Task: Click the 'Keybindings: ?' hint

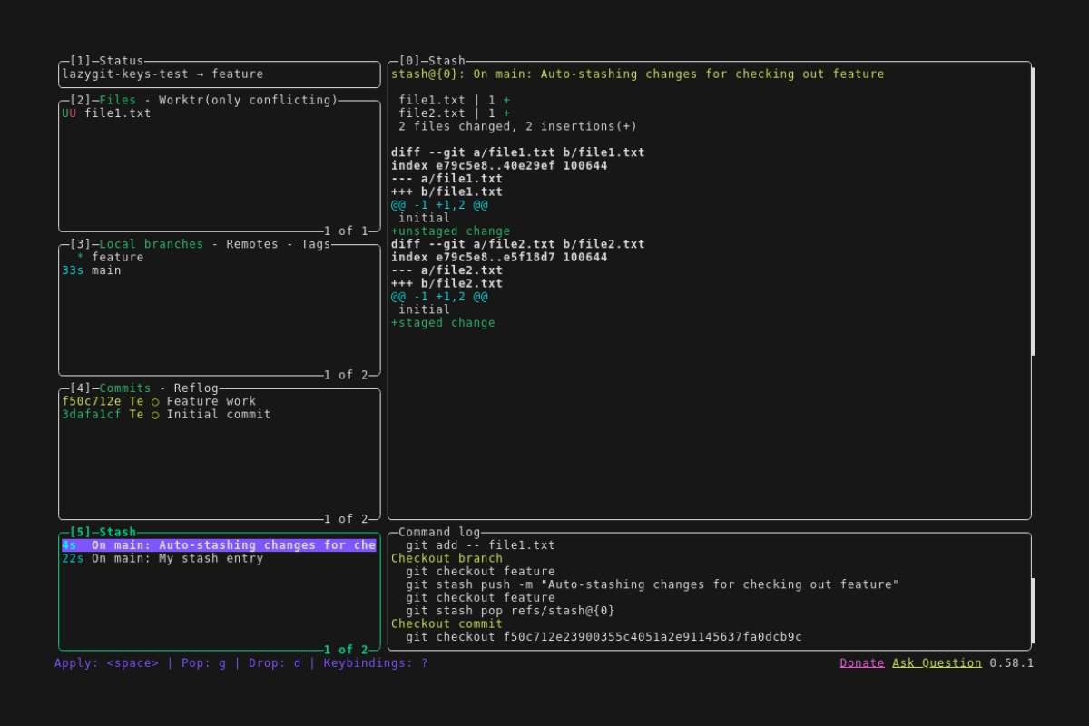Action: (375, 663)
